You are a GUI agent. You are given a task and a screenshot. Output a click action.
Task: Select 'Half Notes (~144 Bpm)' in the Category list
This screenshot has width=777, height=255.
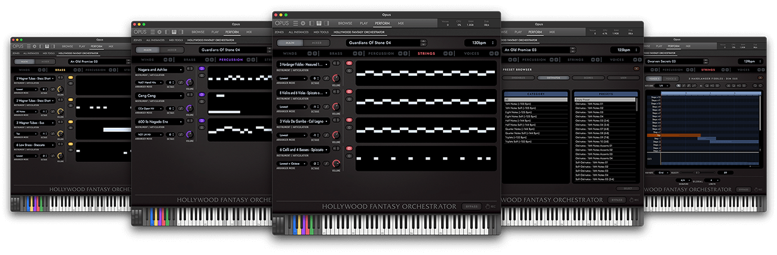pyautogui.click(x=535, y=120)
